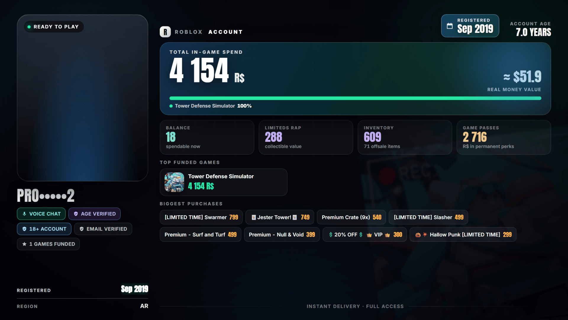
Task: Click the green dot next to Tower Defense Simulator 100%
Action: point(171,106)
